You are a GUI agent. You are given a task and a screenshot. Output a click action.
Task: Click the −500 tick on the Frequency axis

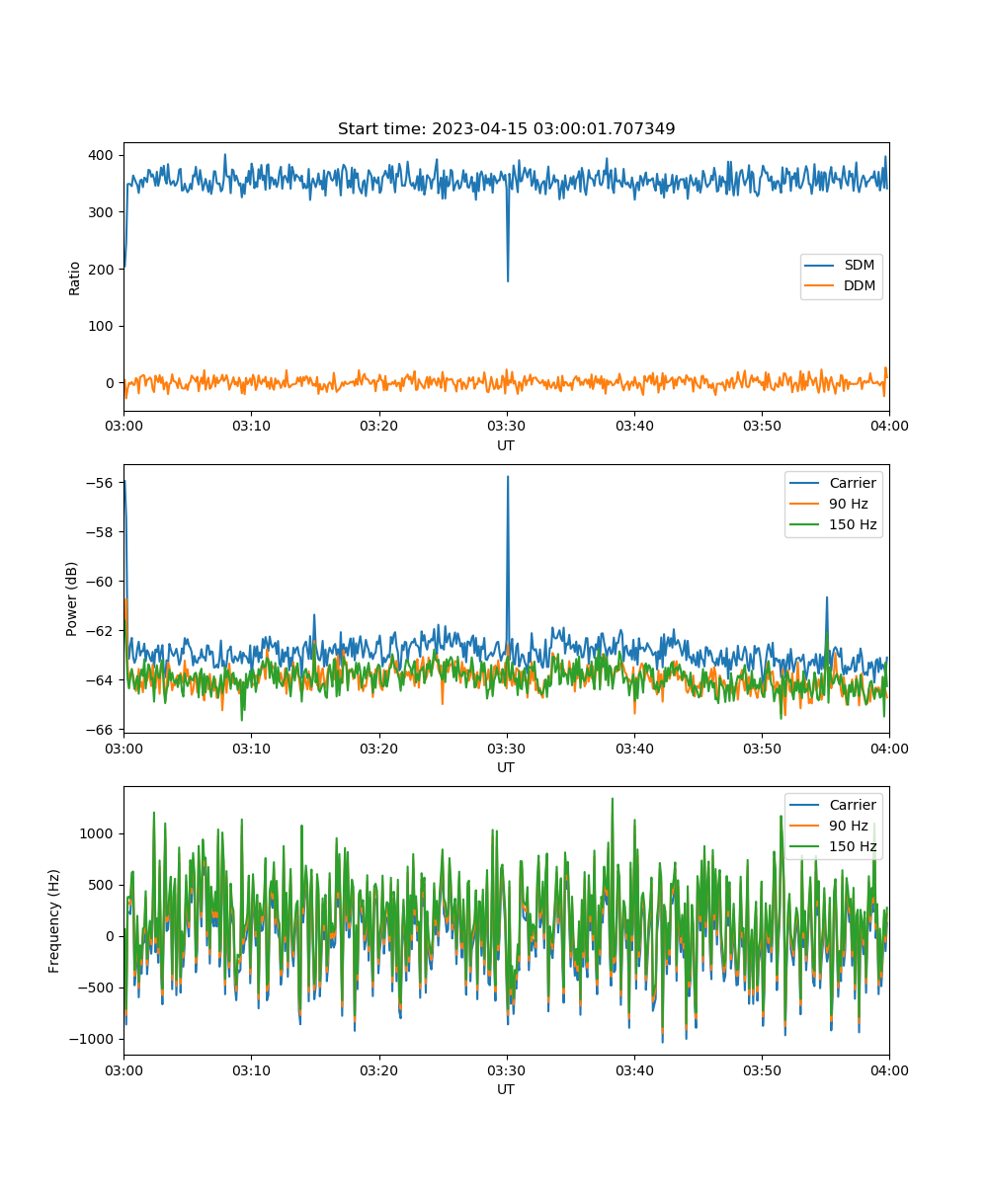[98, 987]
